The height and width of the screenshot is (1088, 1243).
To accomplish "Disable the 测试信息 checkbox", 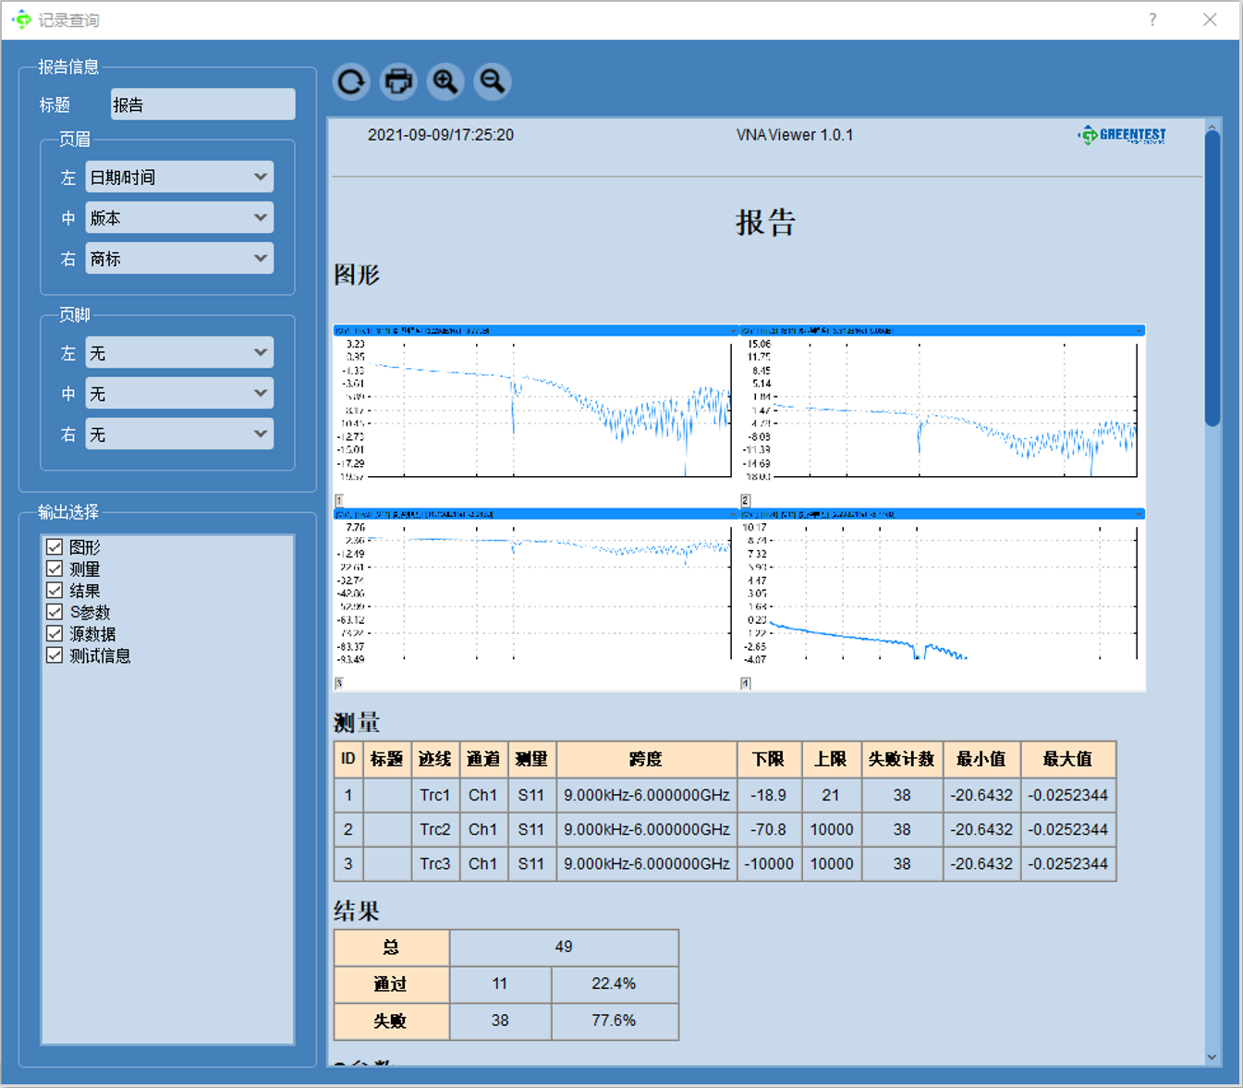I will click(x=55, y=655).
